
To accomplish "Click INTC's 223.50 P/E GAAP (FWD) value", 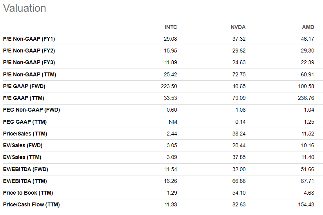I will tap(169, 86).
